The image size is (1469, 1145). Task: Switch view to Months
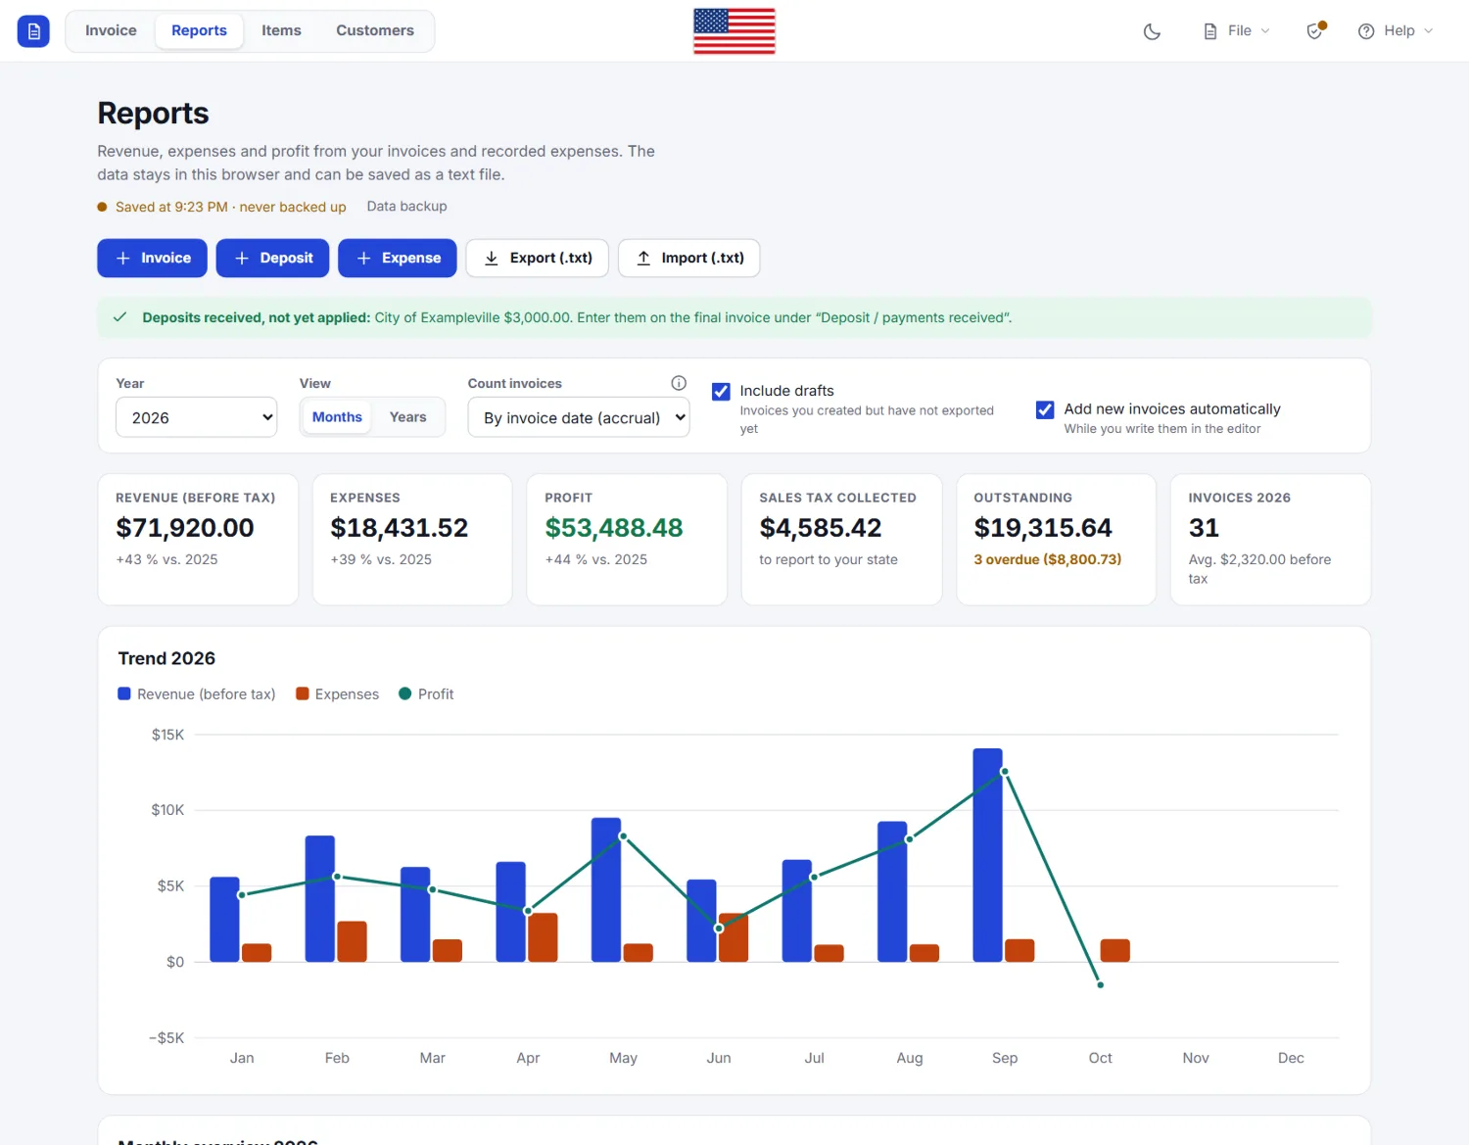click(x=337, y=417)
